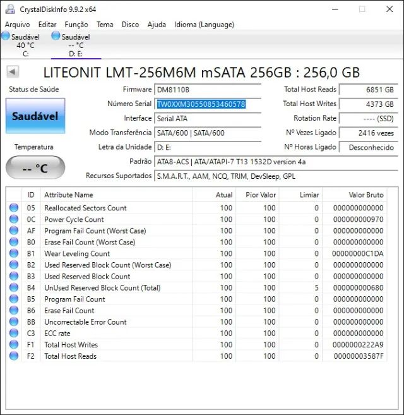Click the Pior Valor column header

tap(258, 195)
